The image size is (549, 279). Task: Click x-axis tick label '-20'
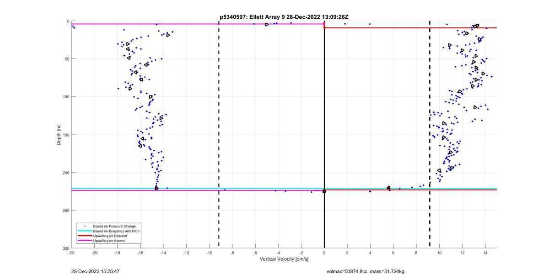[x=94, y=253]
